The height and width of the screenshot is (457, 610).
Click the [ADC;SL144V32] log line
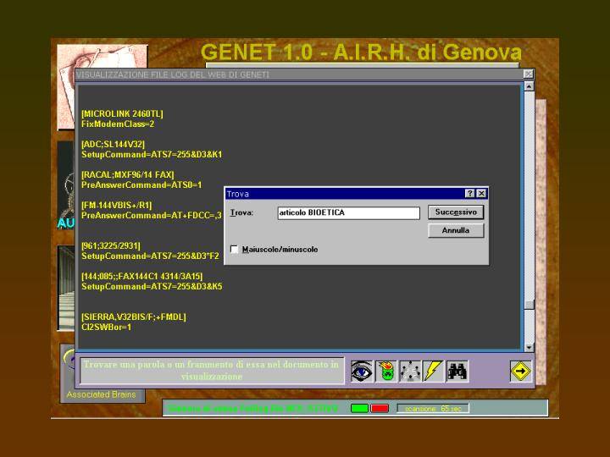tap(113, 144)
